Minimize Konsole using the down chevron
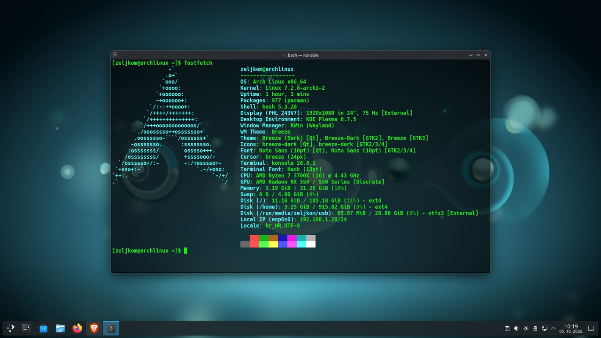Screen dimensions: 601x338 pos(471,55)
